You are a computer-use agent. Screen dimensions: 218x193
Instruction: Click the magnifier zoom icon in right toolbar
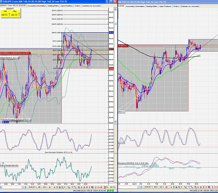point(195,187)
